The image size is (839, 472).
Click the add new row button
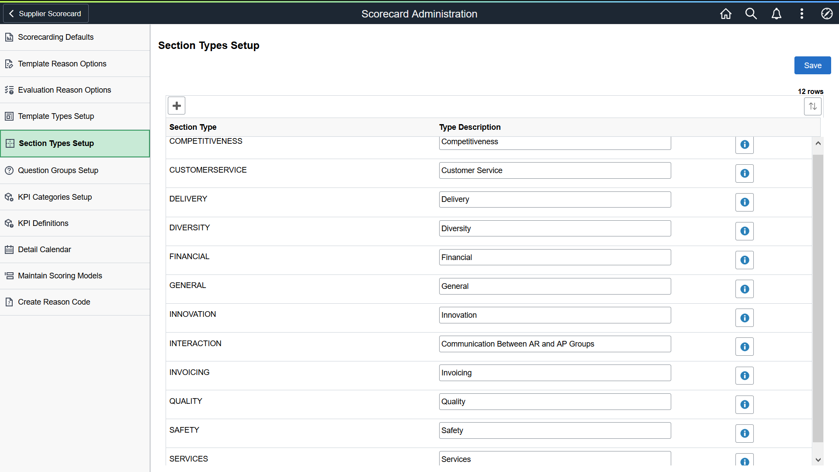click(x=177, y=105)
